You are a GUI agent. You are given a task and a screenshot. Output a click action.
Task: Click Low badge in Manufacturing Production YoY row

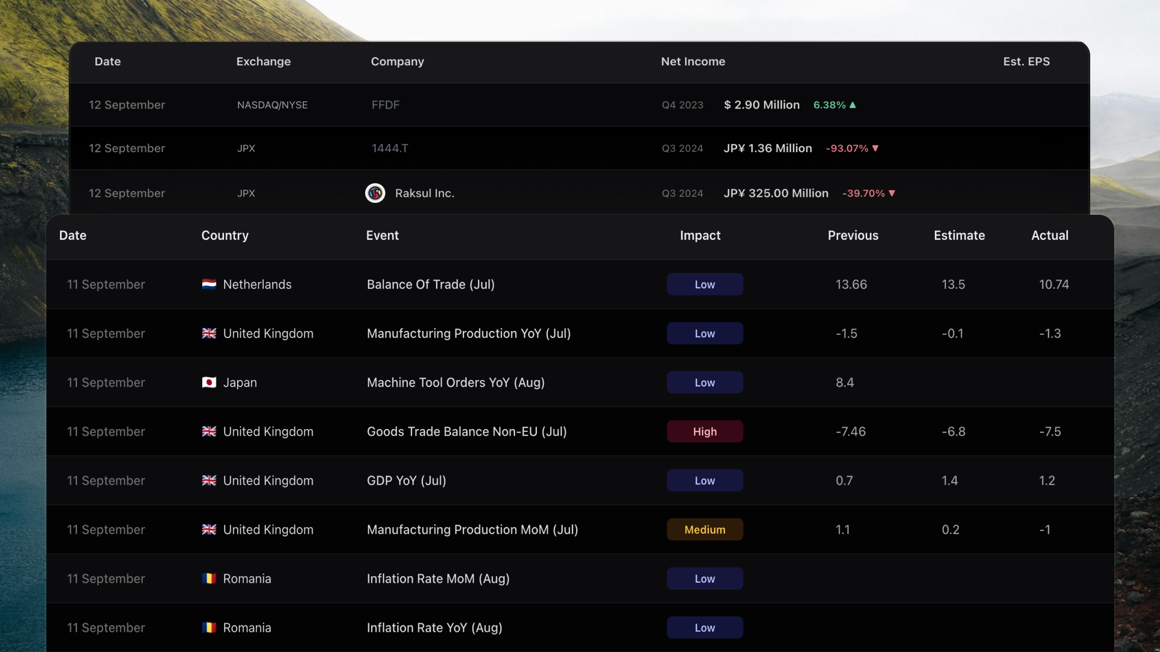pyautogui.click(x=705, y=333)
